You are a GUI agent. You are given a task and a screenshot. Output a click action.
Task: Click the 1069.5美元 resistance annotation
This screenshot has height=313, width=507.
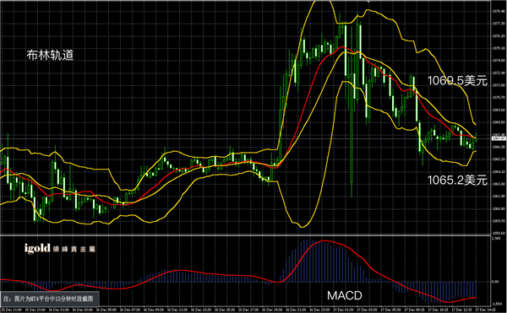point(457,81)
